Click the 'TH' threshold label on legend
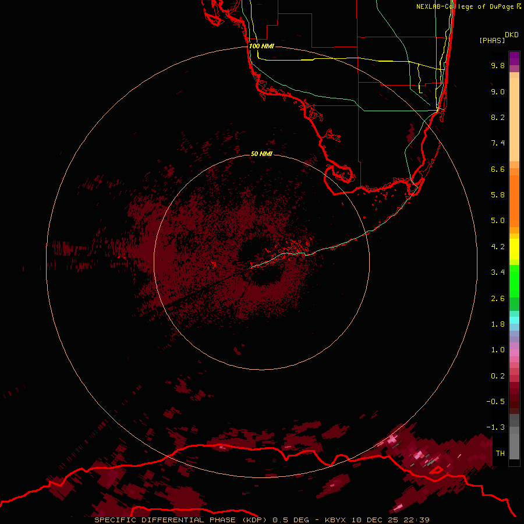The height and width of the screenshot is (524, 524). pos(500,454)
